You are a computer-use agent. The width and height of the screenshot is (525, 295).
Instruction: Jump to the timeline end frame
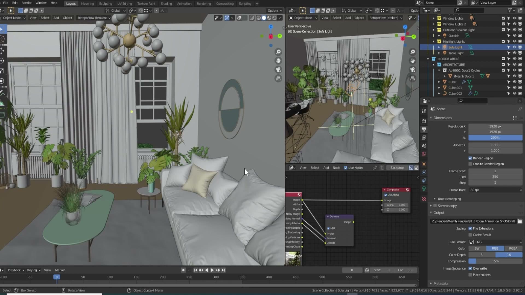coord(223,270)
